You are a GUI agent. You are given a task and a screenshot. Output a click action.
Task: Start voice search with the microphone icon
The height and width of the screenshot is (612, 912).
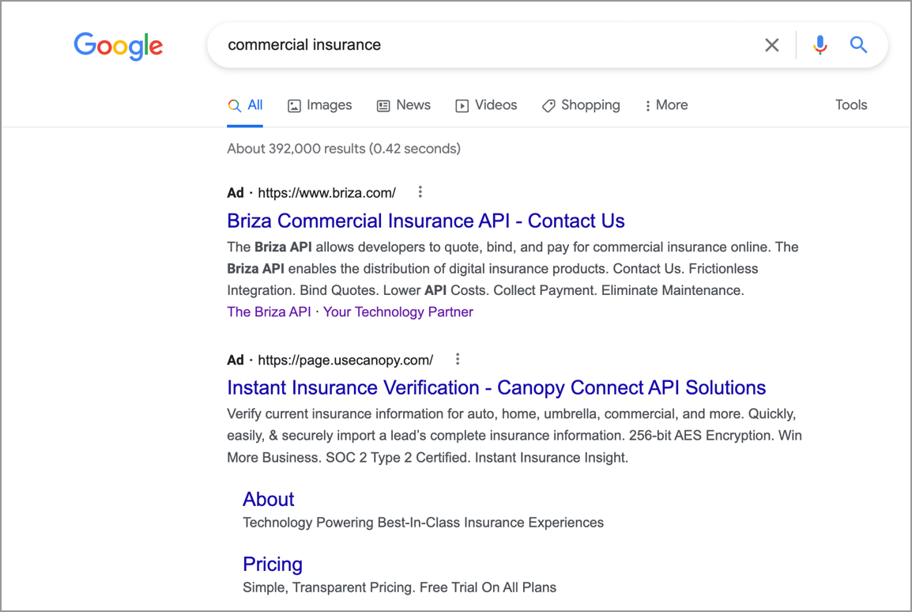tap(820, 45)
